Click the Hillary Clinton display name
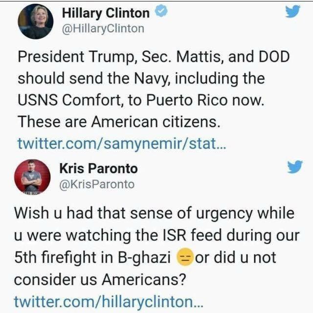The width and height of the screenshot is (313, 313). pyautogui.click(x=106, y=13)
